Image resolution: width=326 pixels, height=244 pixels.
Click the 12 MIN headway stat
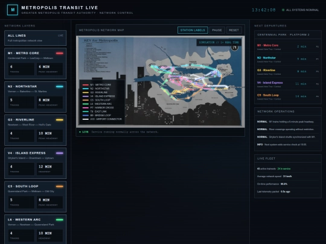50,169
